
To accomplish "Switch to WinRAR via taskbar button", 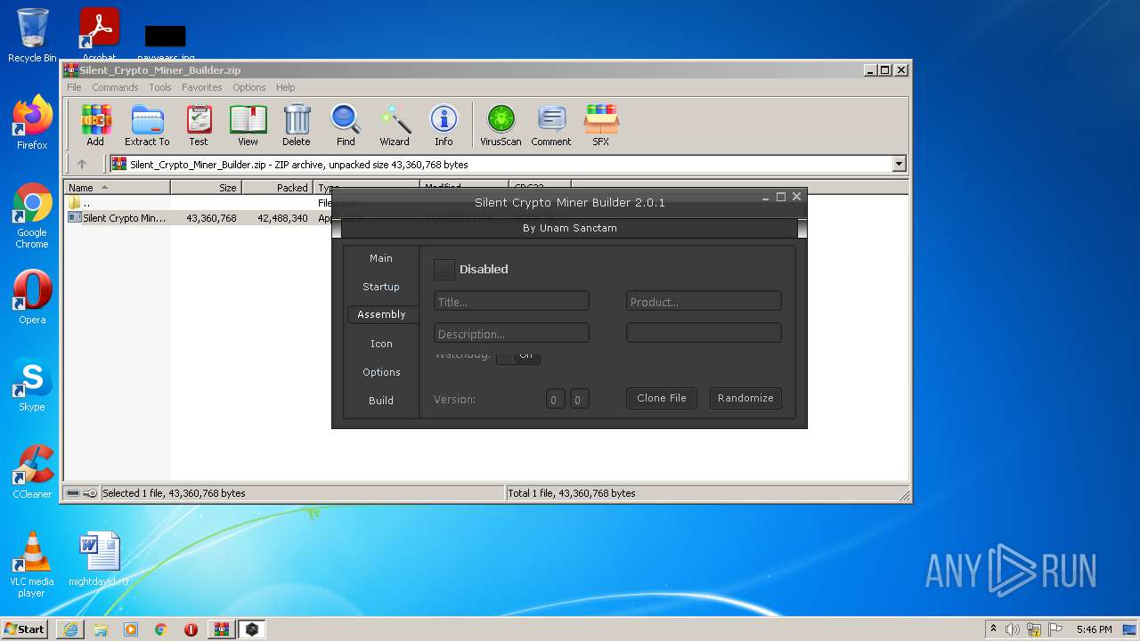I will click(221, 629).
